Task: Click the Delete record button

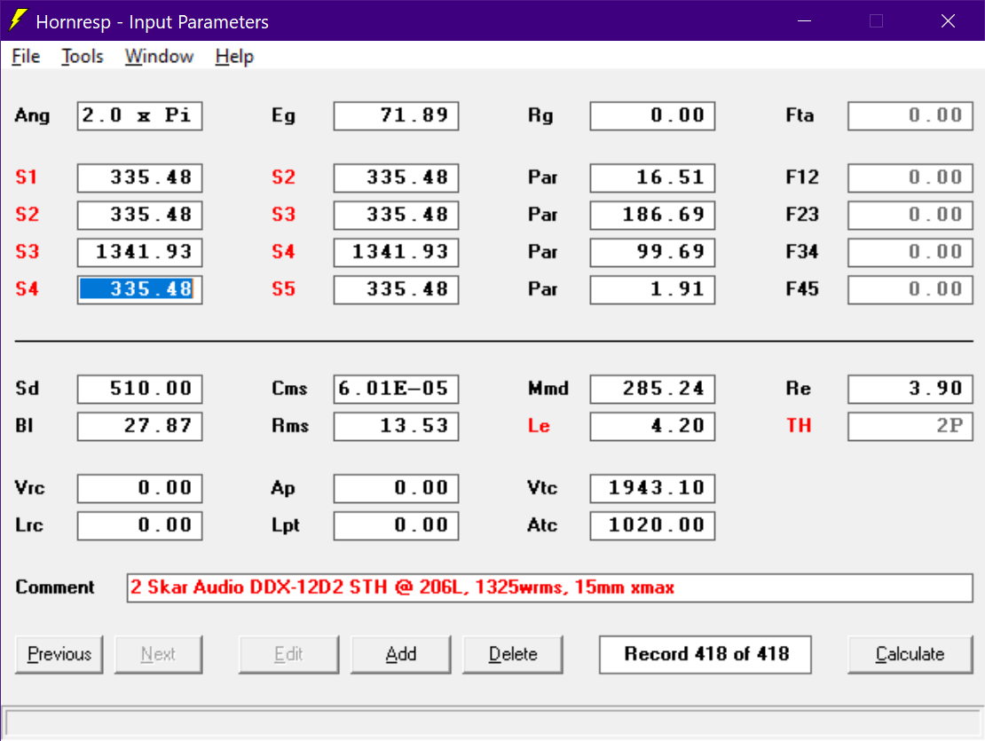Action: (x=513, y=654)
